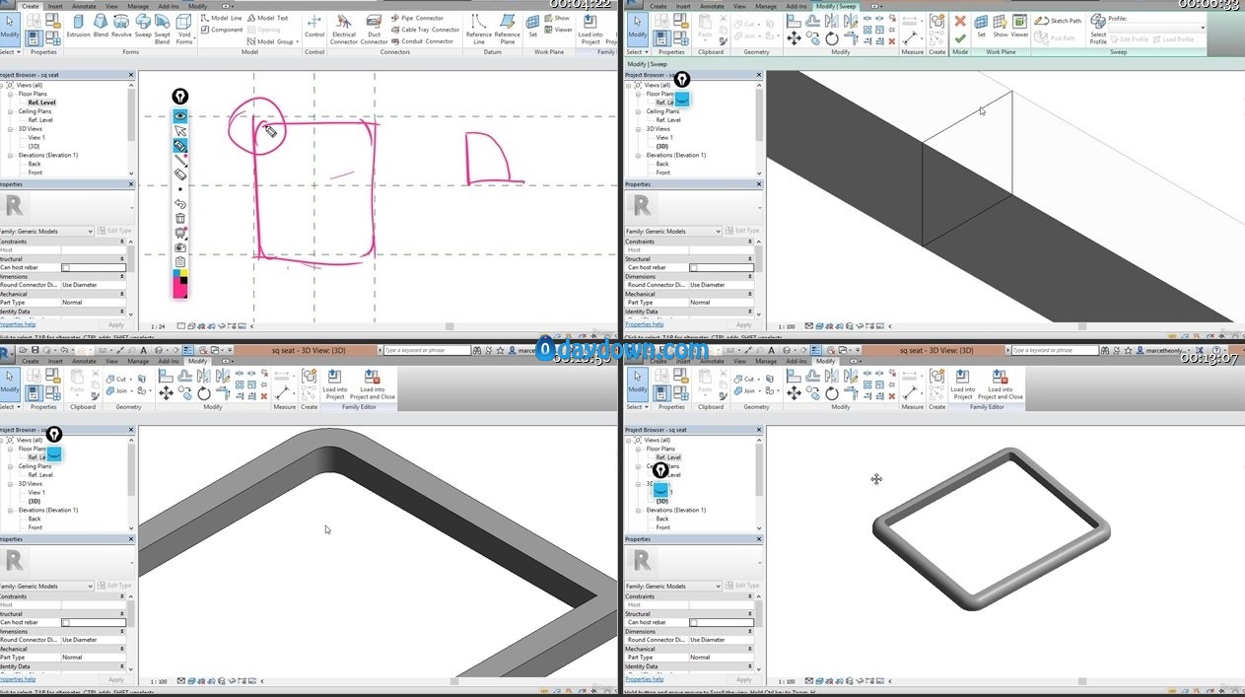Undo the last annotation stroke

pos(180,204)
